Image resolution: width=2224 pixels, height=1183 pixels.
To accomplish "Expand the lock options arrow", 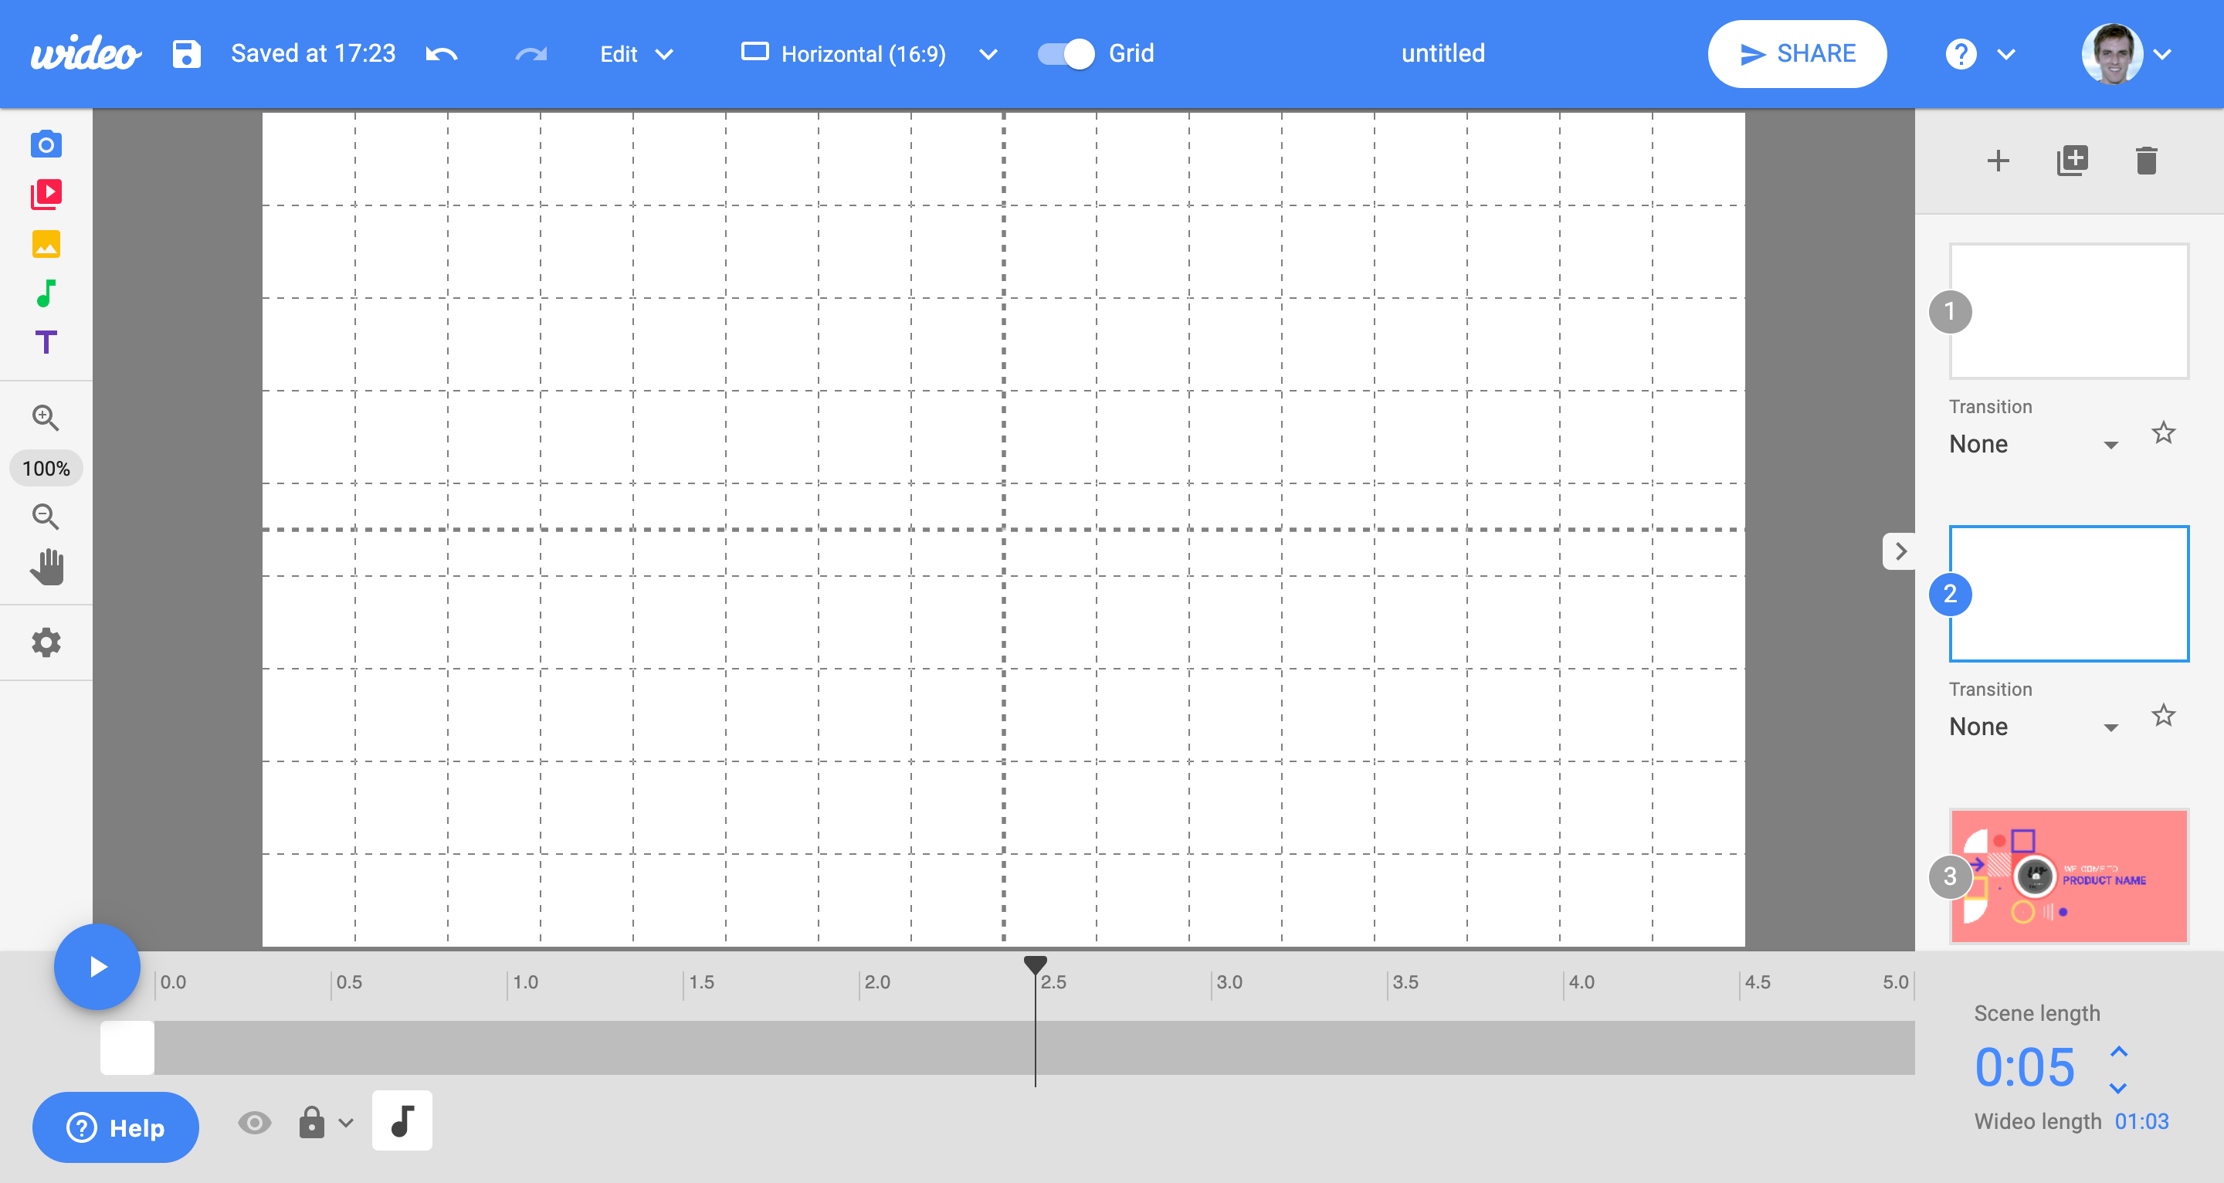I will pyautogui.click(x=346, y=1123).
